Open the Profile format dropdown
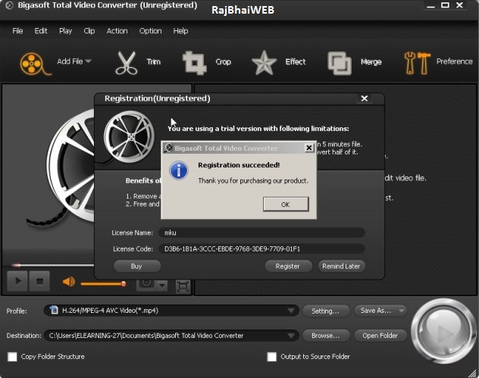Image resolution: width=479 pixels, height=378 pixels. coord(291,311)
